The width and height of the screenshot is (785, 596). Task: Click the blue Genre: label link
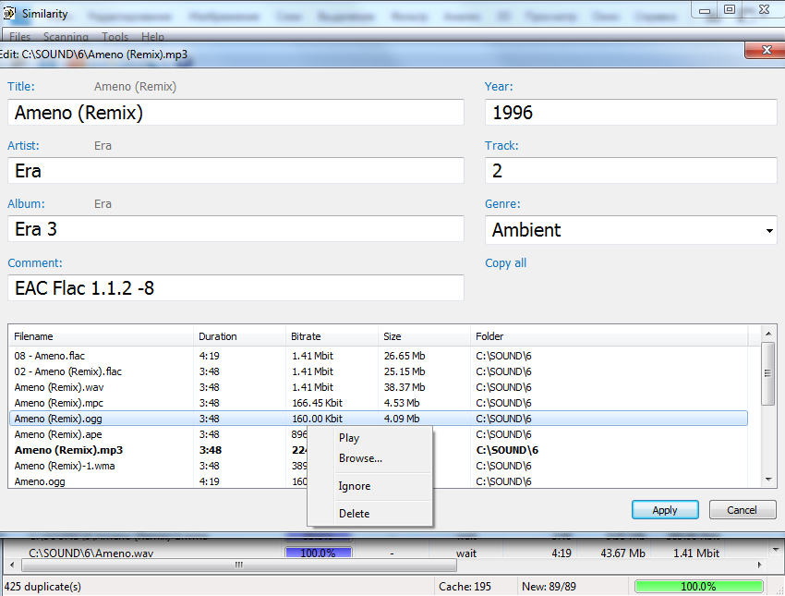point(502,204)
